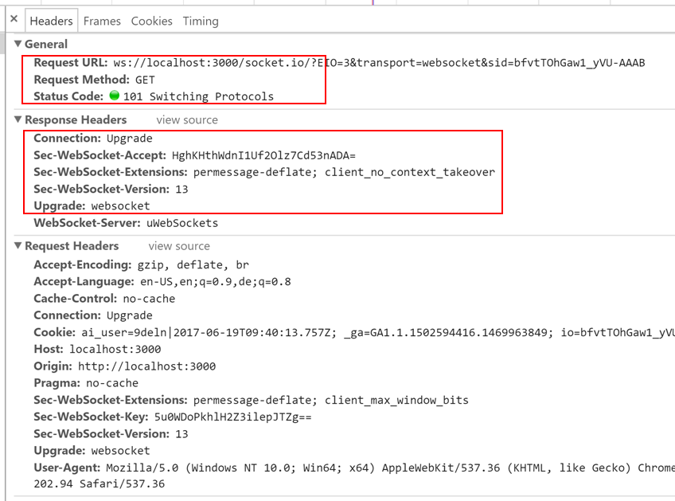This screenshot has height=501, width=675.
Task: Open the Cookies tab
Action: 151,22
